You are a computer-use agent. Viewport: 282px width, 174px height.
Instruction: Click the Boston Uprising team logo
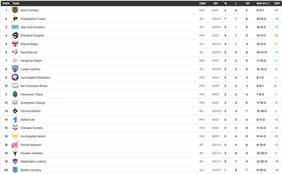(x=15, y=170)
